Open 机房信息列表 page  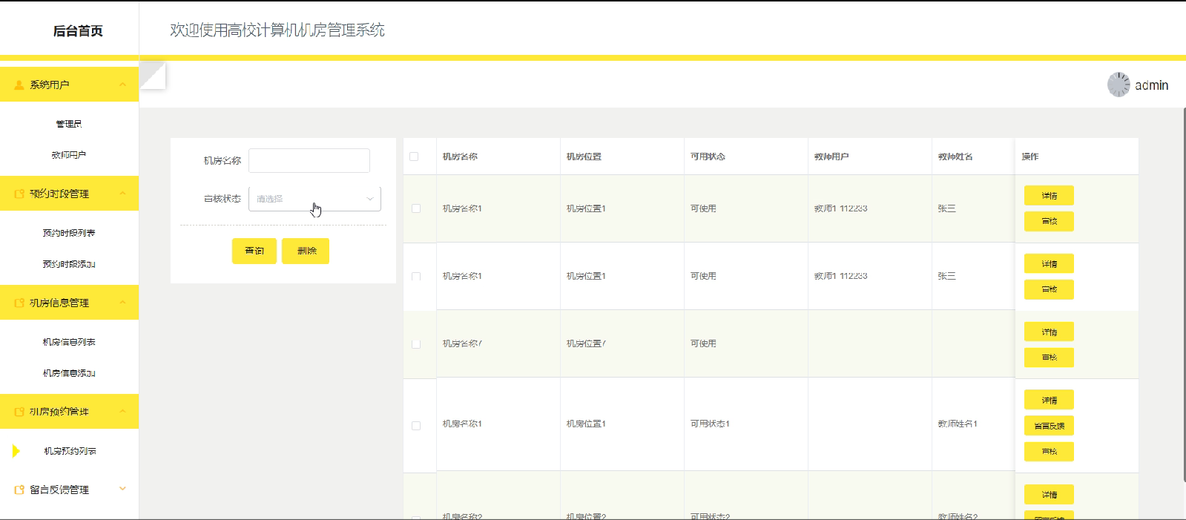click(69, 342)
